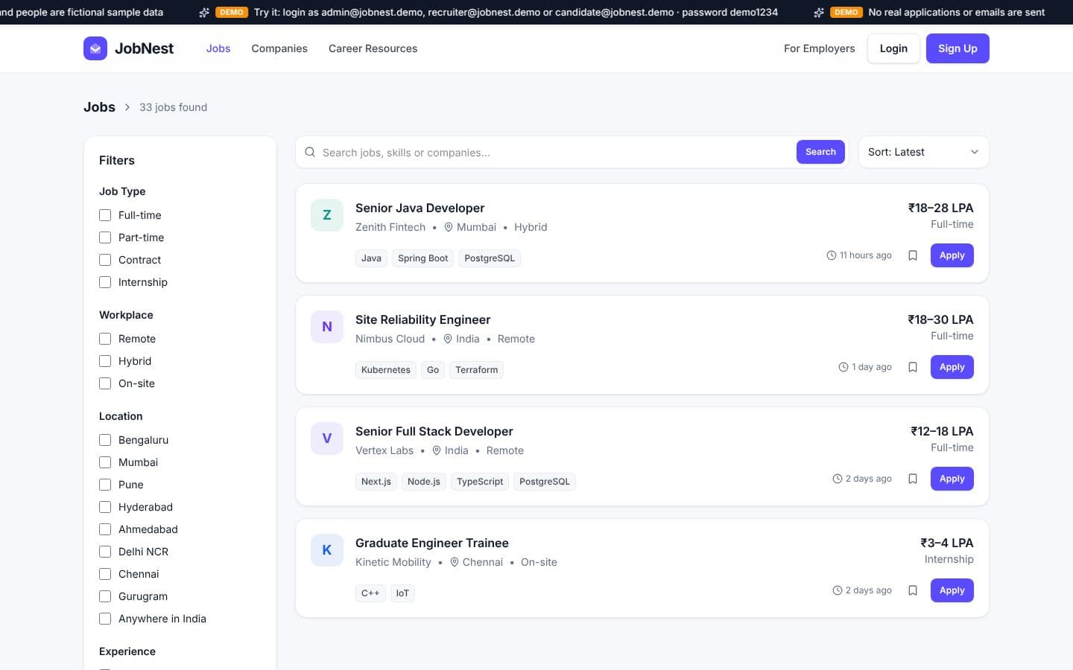The height and width of the screenshot is (670, 1073).
Task: Click the Vertex Labs V company avatar
Action: click(x=327, y=438)
